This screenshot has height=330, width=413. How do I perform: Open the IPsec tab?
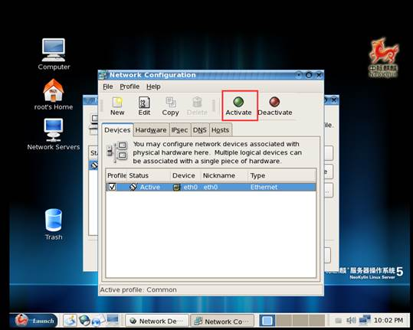179,130
